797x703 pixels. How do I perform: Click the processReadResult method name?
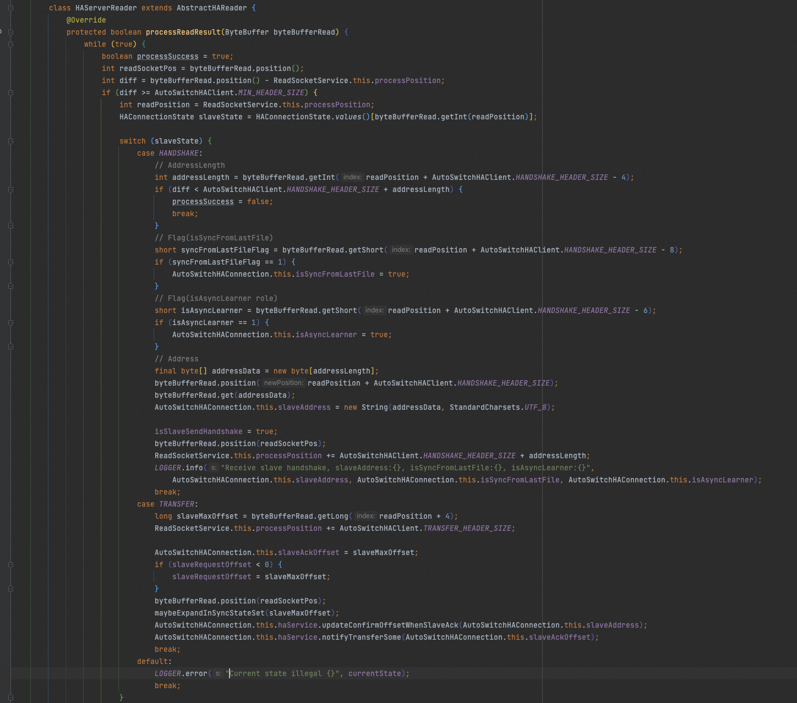click(x=183, y=32)
